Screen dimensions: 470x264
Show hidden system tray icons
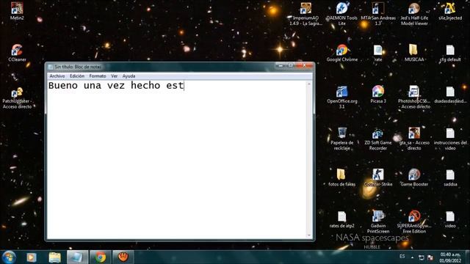413,257
